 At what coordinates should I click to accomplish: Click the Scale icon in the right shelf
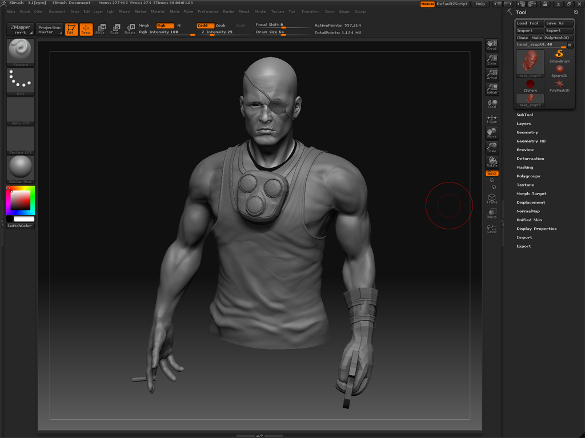tap(492, 147)
